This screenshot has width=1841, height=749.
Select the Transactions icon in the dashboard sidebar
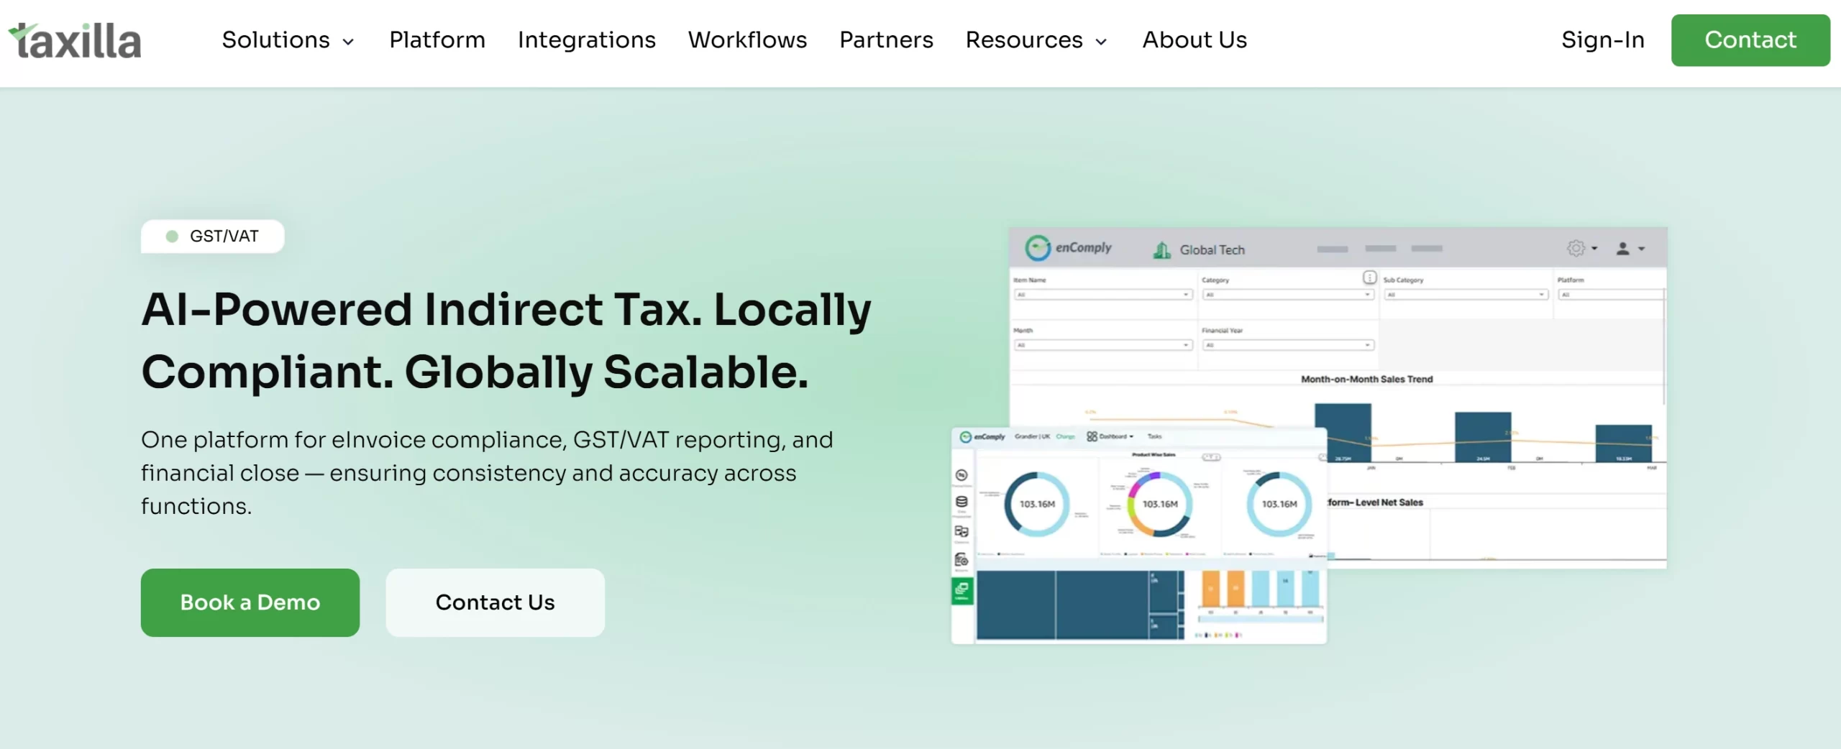pyautogui.click(x=961, y=475)
